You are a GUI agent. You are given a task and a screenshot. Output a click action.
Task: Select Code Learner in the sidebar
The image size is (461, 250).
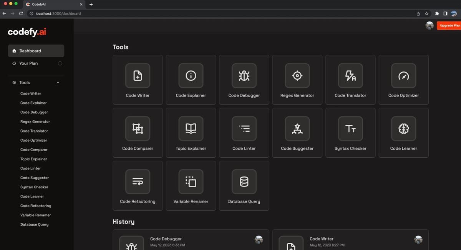(x=32, y=196)
